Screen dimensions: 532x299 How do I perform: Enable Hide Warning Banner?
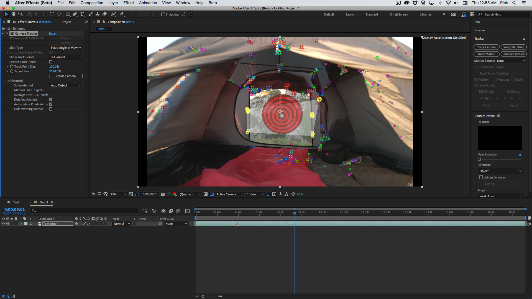[51, 109]
